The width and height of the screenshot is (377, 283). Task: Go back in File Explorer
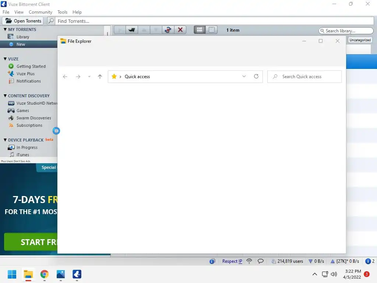click(65, 77)
